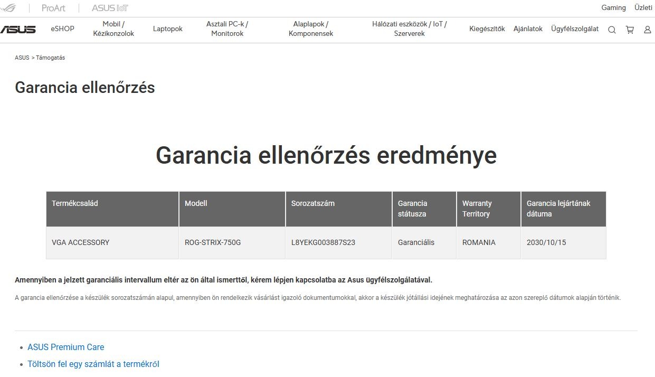Image resolution: width=655 pixels, height=377 pixels.
Task: Open the Ügyfélszolgálat menu
Action: tap(575, 29)
